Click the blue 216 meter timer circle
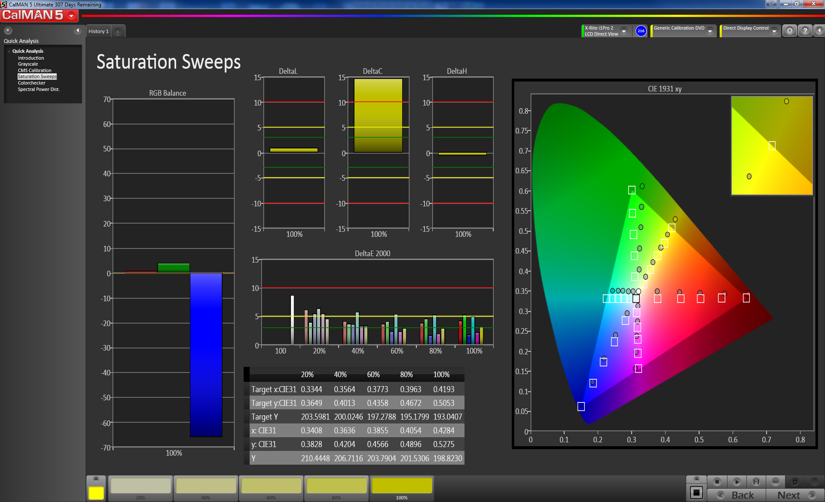825x502 pixels. coord(641,31)
